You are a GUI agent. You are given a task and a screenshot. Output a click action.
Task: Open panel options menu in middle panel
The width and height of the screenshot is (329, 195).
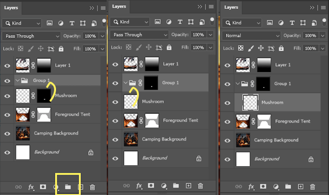pos(211,7)
